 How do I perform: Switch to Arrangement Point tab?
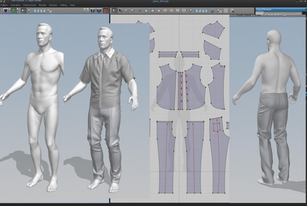point(274,14)
